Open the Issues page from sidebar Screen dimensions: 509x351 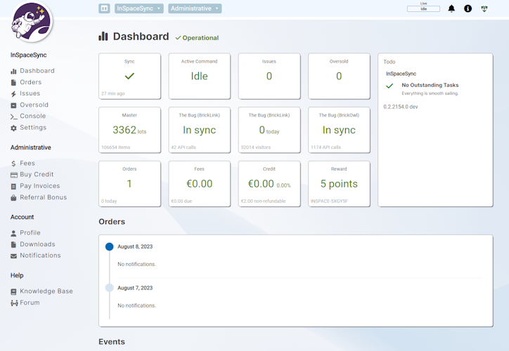click(x=30, y=93)
